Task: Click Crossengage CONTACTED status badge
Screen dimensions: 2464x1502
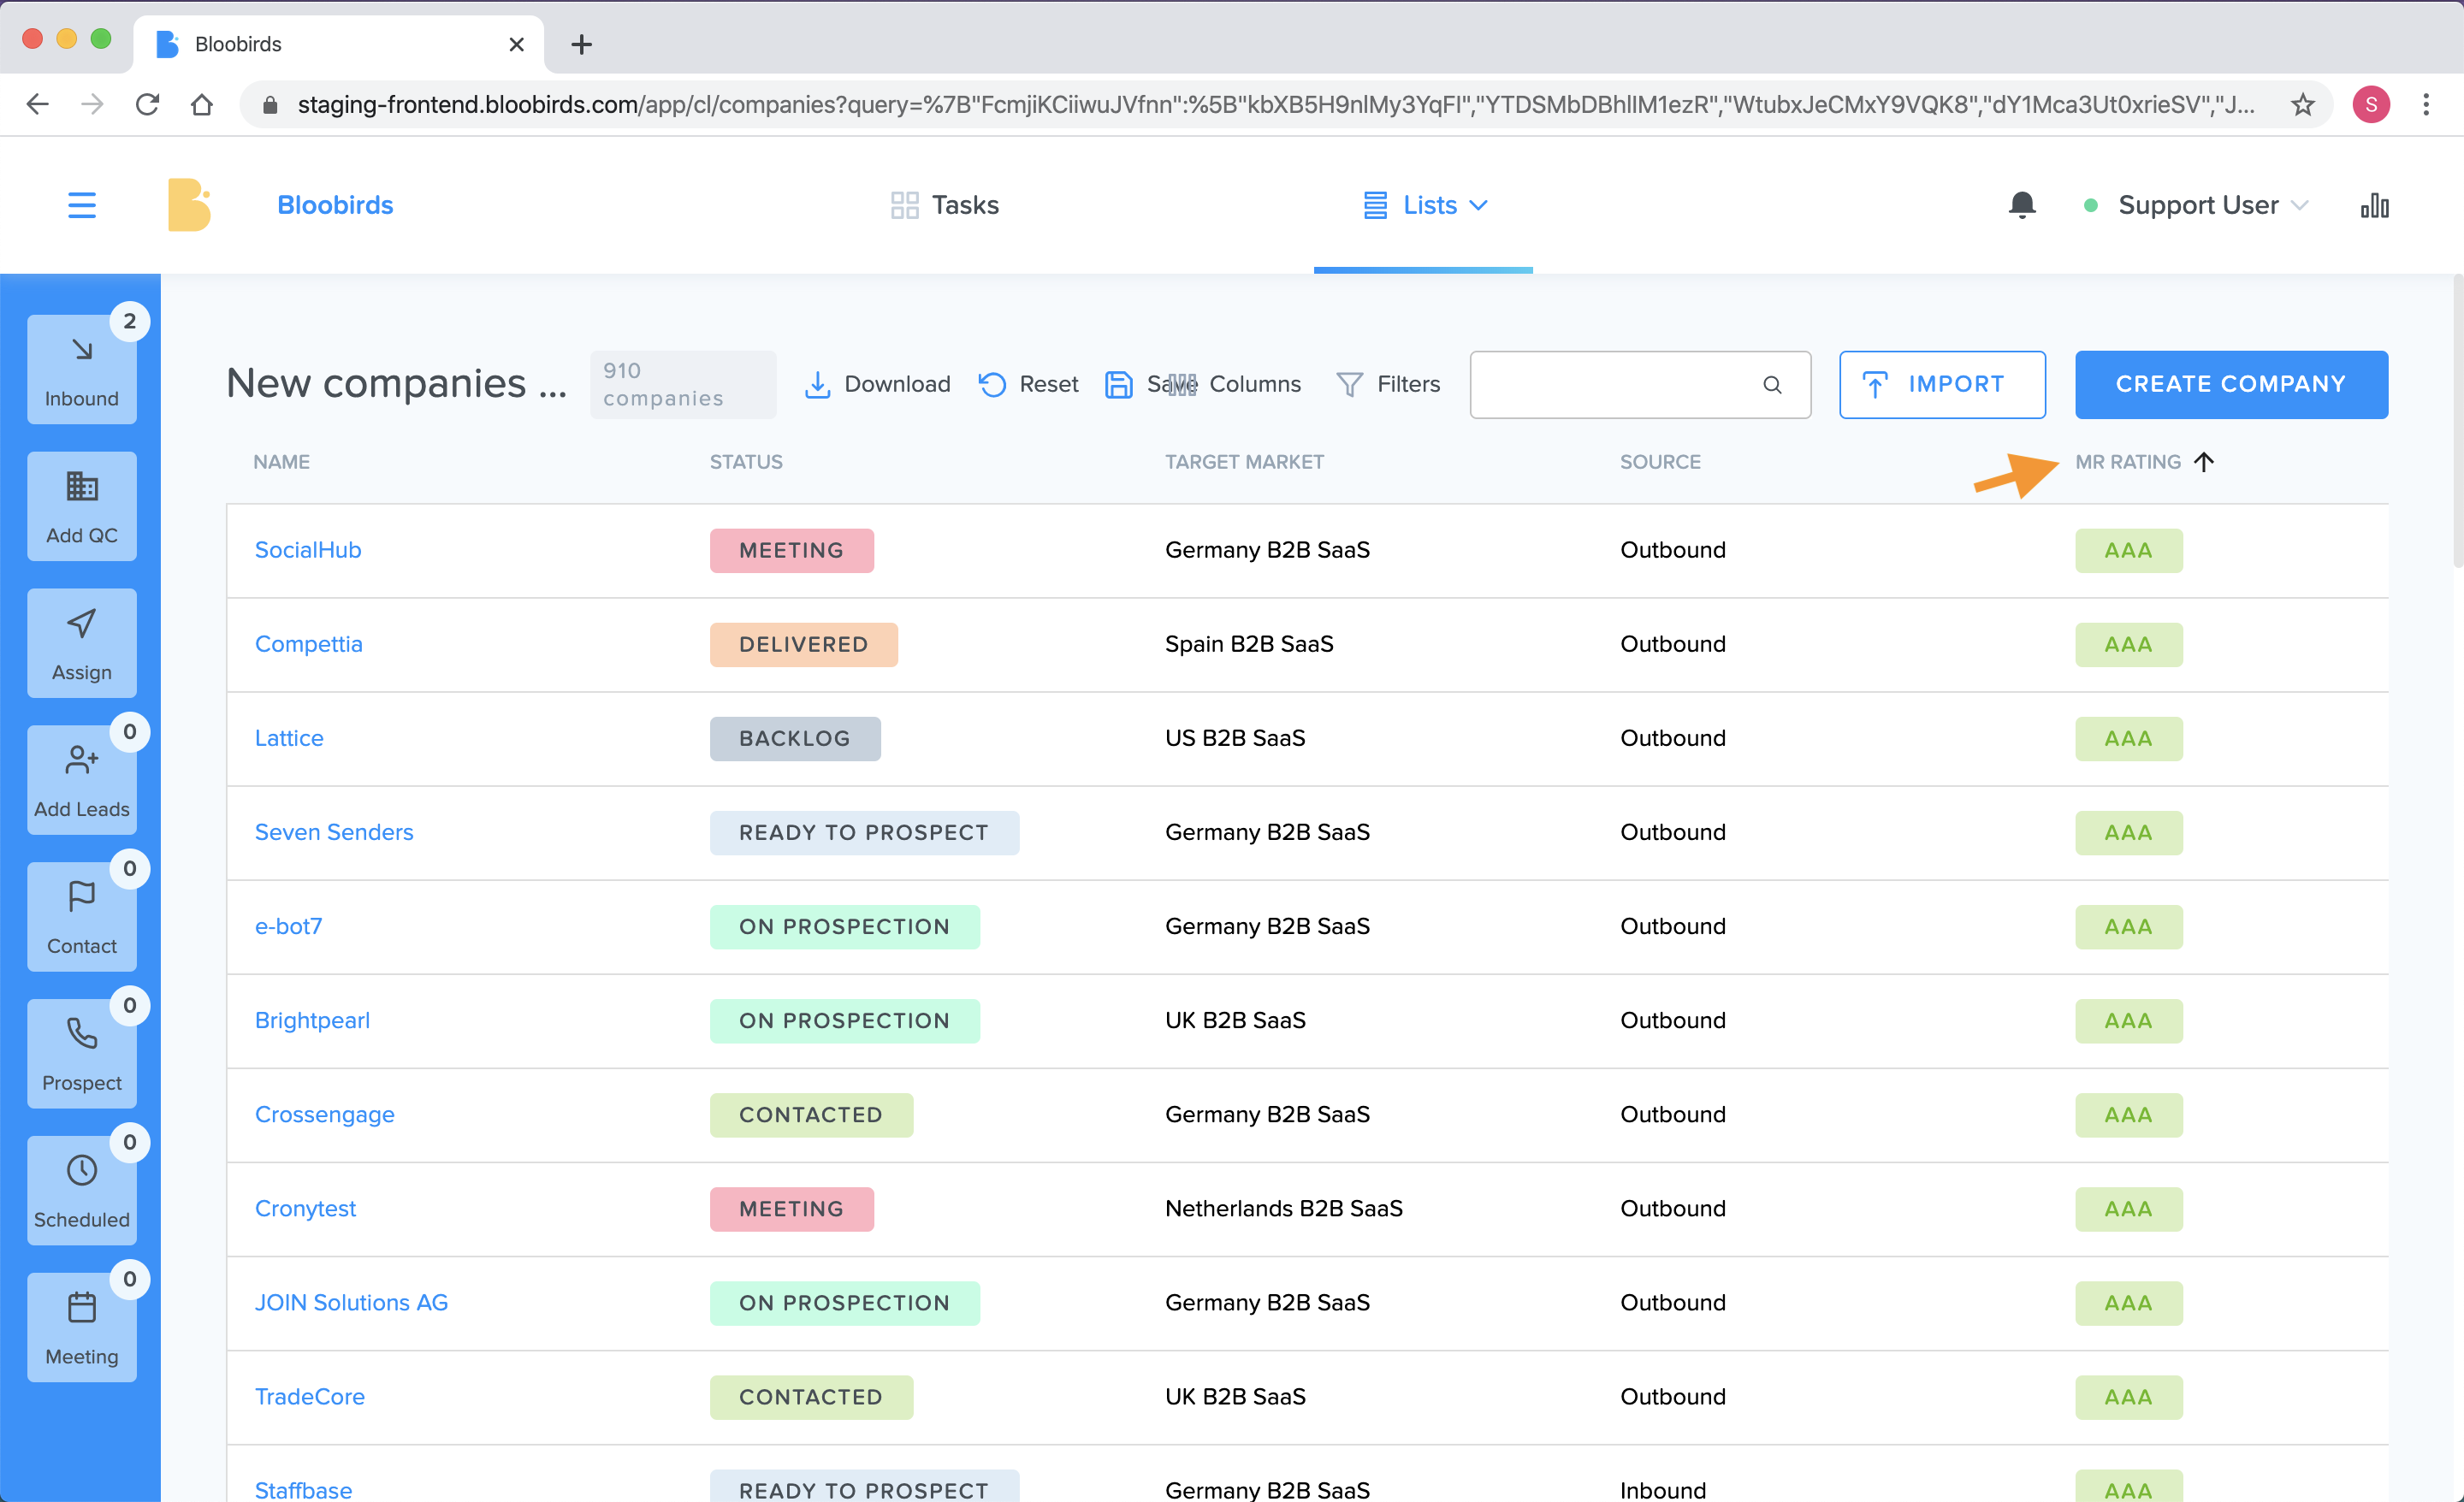Action: (811, 1114)
